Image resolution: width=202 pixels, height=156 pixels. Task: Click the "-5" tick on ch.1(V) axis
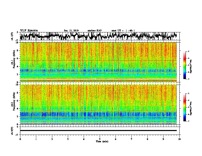[17, 40]
